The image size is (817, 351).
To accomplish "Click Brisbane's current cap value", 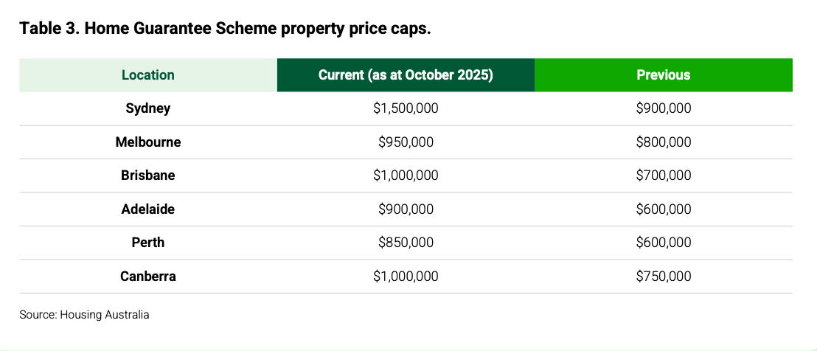I will pyautogui.click(x=406, y=175).
